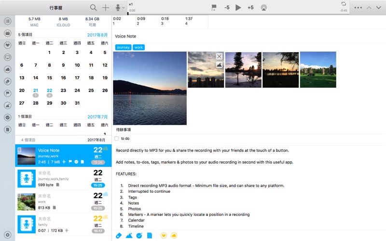Show Mac storage items sidebar icon
Image resolution: width=386 pixels, height=241 pixels.
tap(8, 57)
